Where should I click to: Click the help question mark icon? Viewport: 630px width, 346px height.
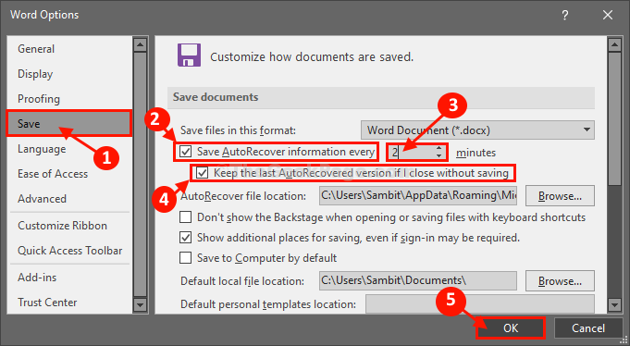coord(565,16)
